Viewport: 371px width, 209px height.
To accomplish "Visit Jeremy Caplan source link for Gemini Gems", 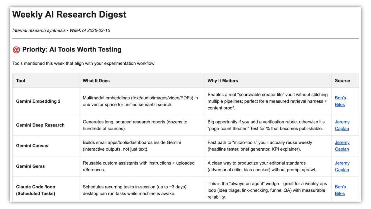I will coord(342,166).
